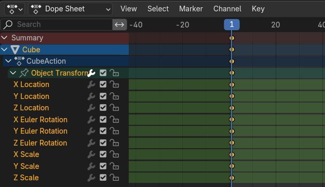Viewport: 325px width, 187px height.
Task: Lock the X Location channel
Action: (x=114, y=84)
